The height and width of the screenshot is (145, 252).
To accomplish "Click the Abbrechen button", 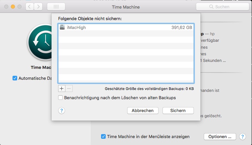I will point(143,110).
